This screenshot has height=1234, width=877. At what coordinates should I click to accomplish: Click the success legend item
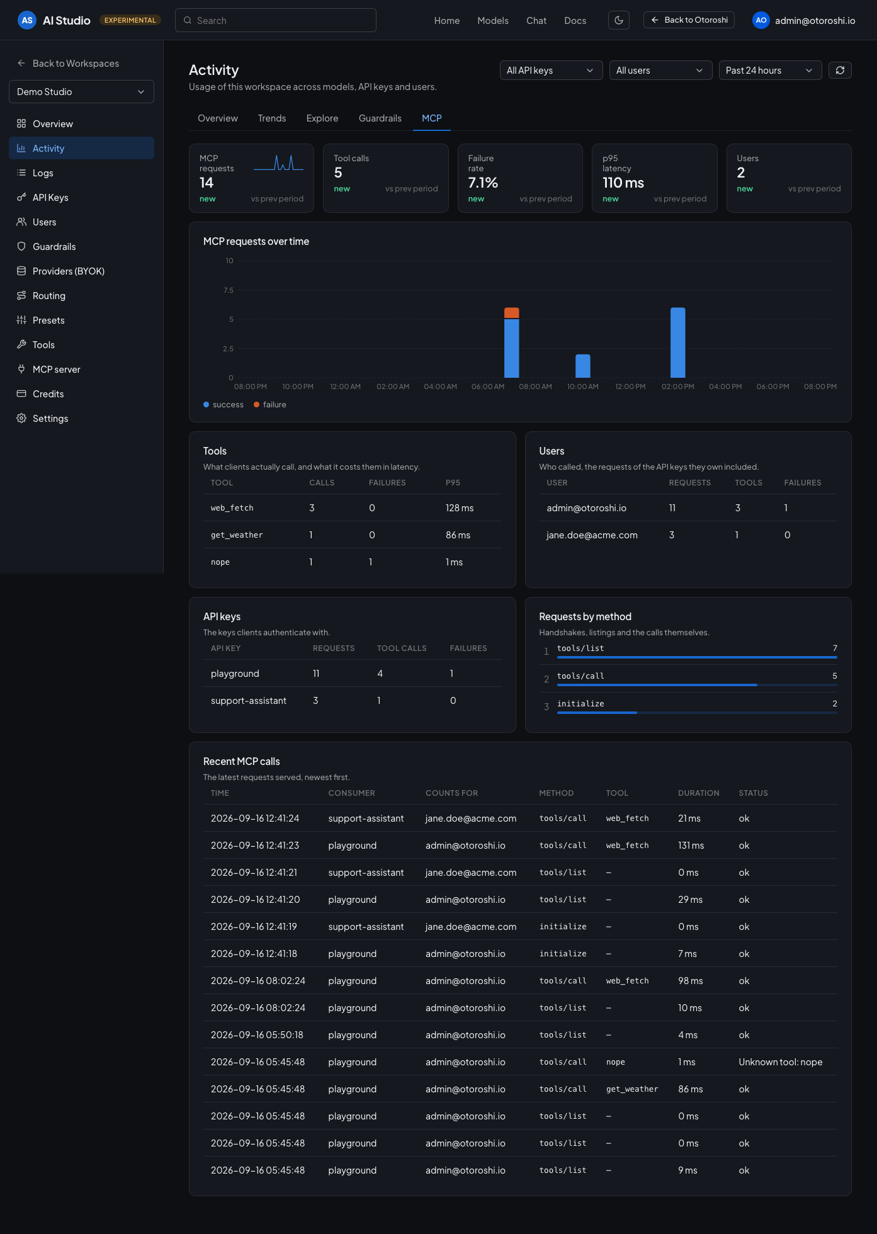pos(223,404)
